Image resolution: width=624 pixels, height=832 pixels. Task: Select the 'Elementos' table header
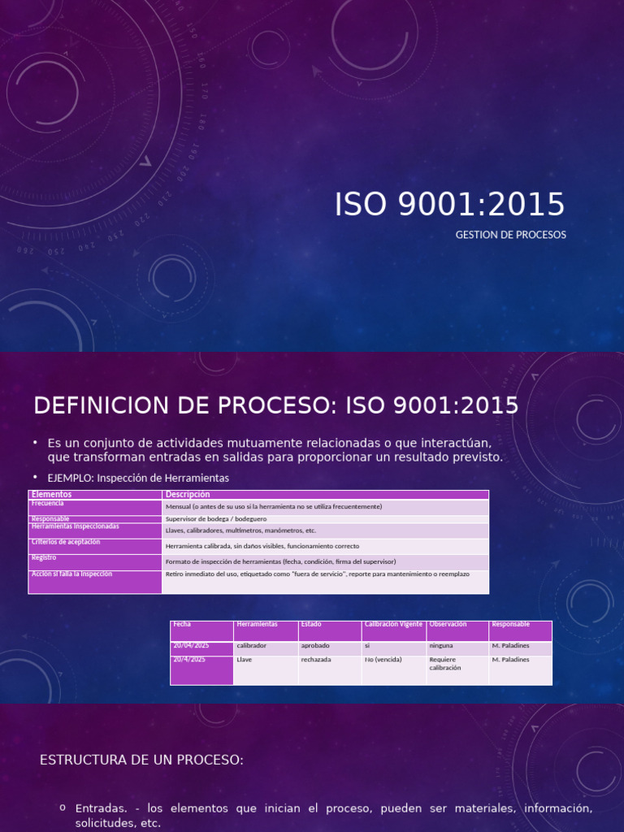pyautogui.click(x=95, y=495)
